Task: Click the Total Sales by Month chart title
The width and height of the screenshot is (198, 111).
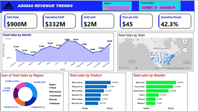Action: 17,35
